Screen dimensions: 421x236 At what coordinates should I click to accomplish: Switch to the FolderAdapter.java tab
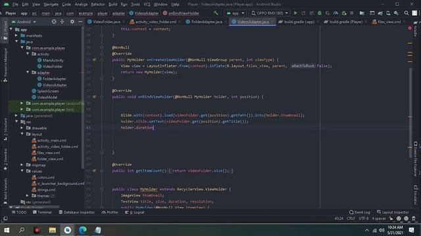coord(206,22)
